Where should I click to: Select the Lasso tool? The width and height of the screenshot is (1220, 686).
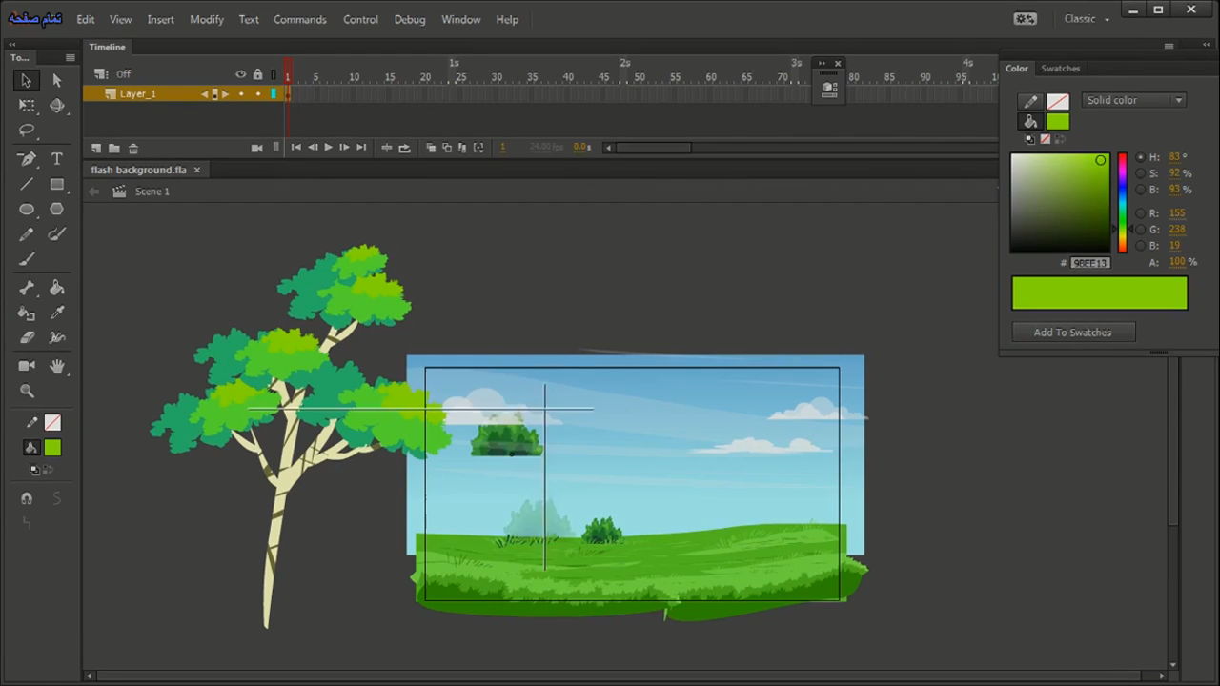27,131
